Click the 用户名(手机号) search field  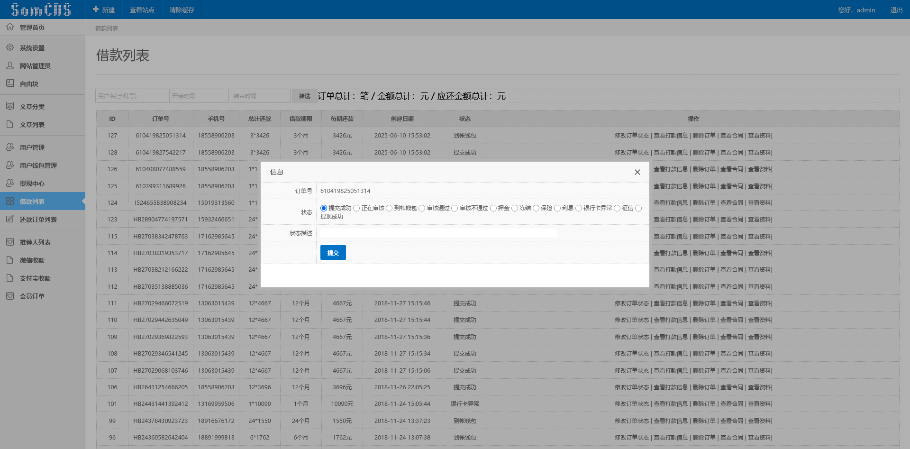[x=131, y=95]
